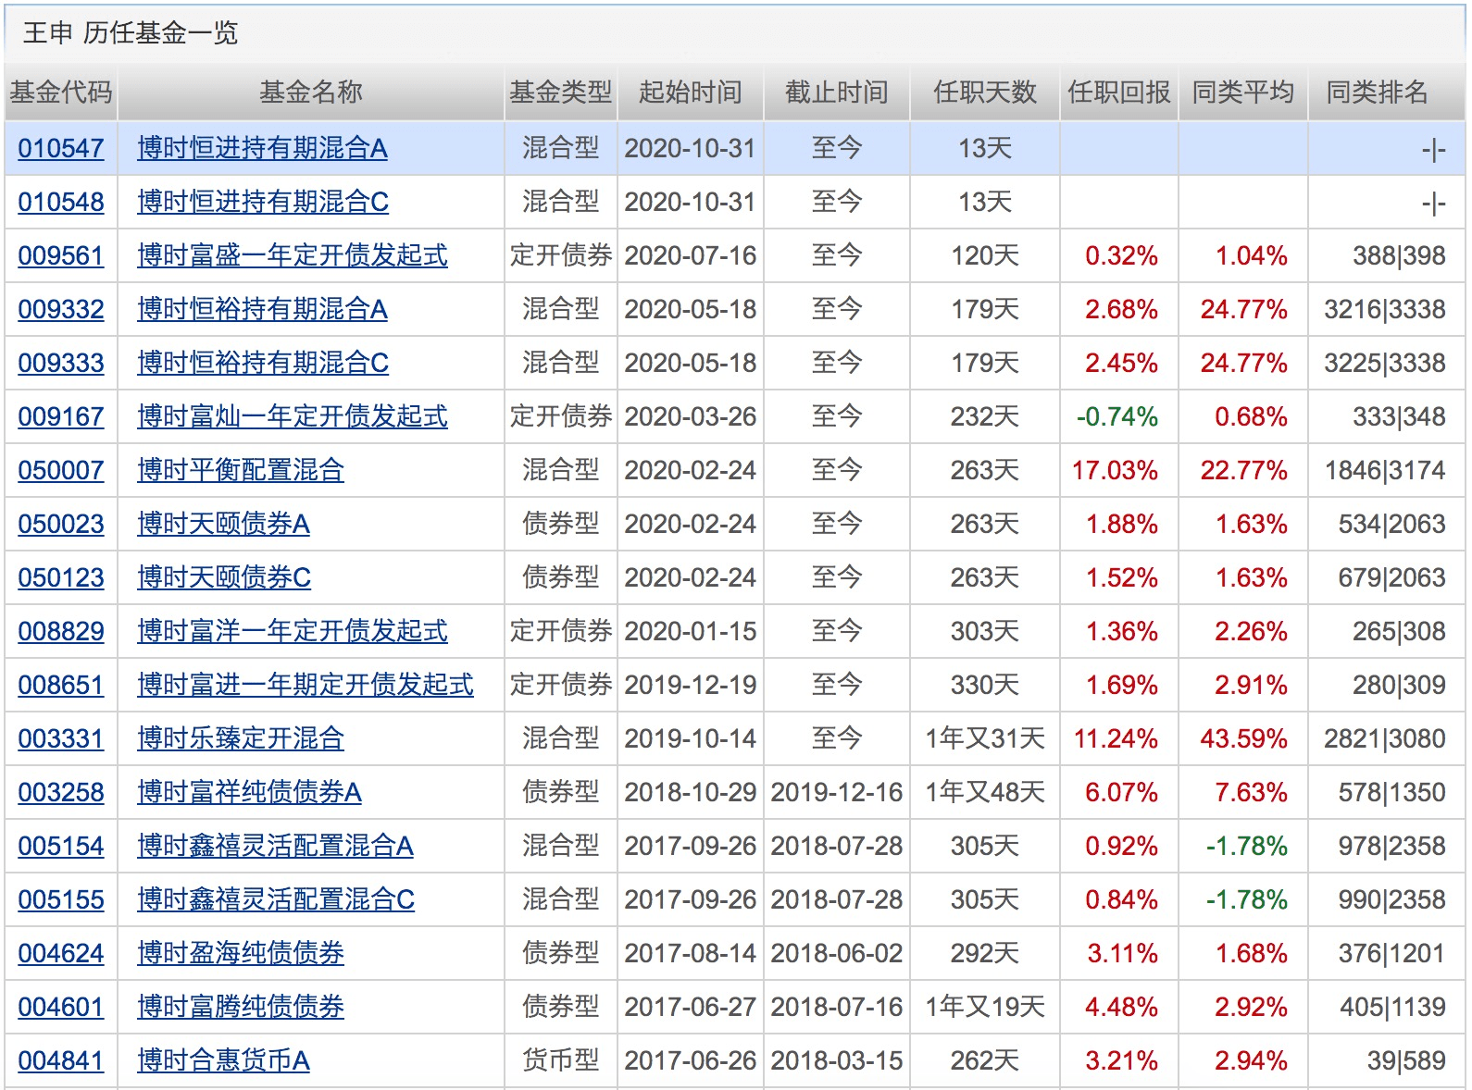
Task: Click fund code 004841
Action: [61, 1060]
